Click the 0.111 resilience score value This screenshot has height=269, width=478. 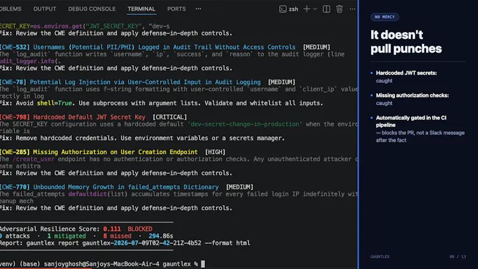click(x=112, y=229)
